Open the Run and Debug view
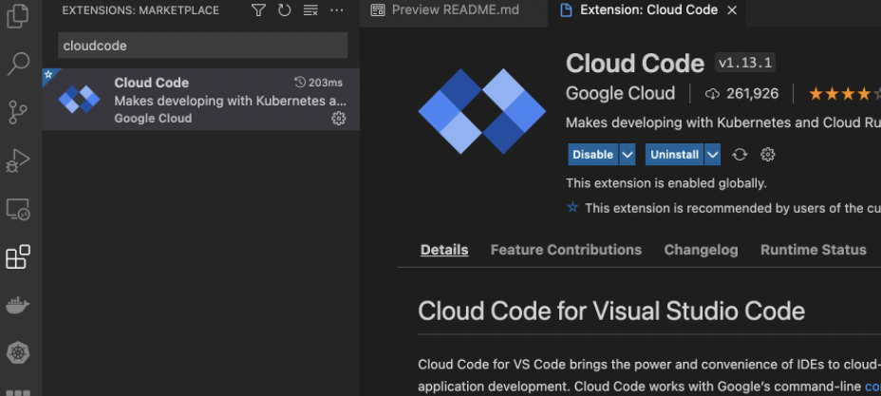 point(18,160)
